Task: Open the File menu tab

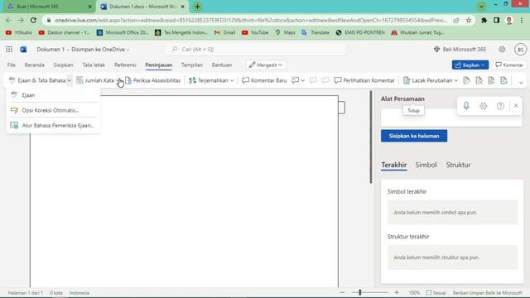Action: [11, 65]
